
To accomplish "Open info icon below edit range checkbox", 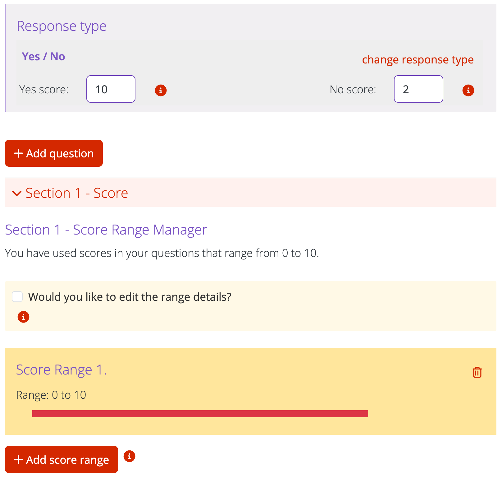I will [23, 317].
